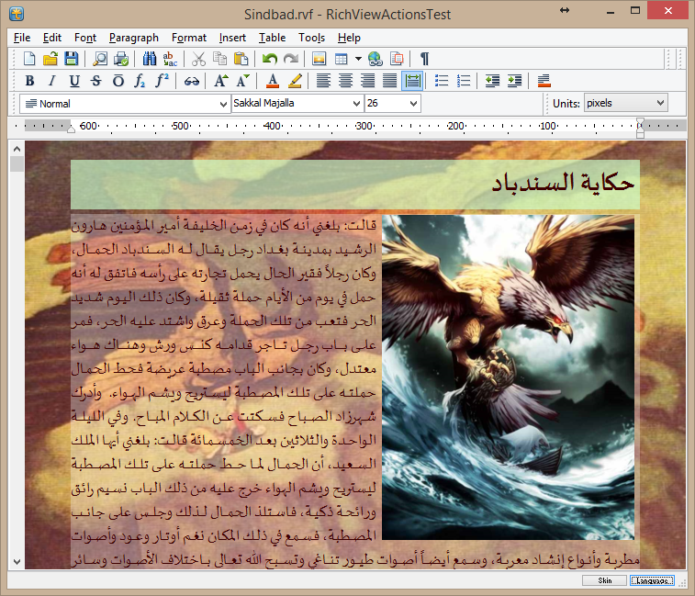Click the Insert hyperlink globe icon

[x=375, y=59]
